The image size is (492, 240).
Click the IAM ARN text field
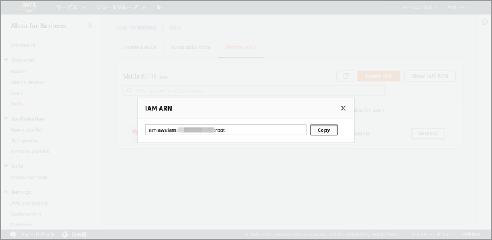click(226, 130)
